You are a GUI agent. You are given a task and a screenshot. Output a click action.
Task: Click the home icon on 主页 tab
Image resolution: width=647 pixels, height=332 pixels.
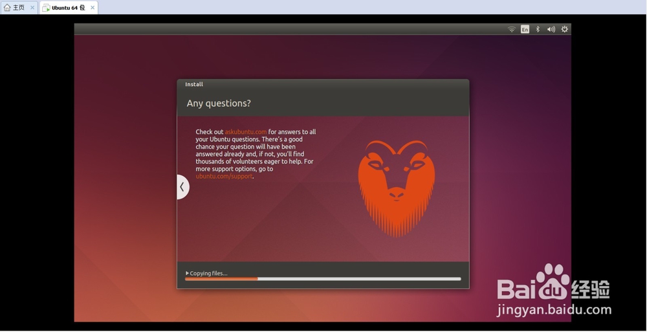pyautogui.click(x=7, y=7)
